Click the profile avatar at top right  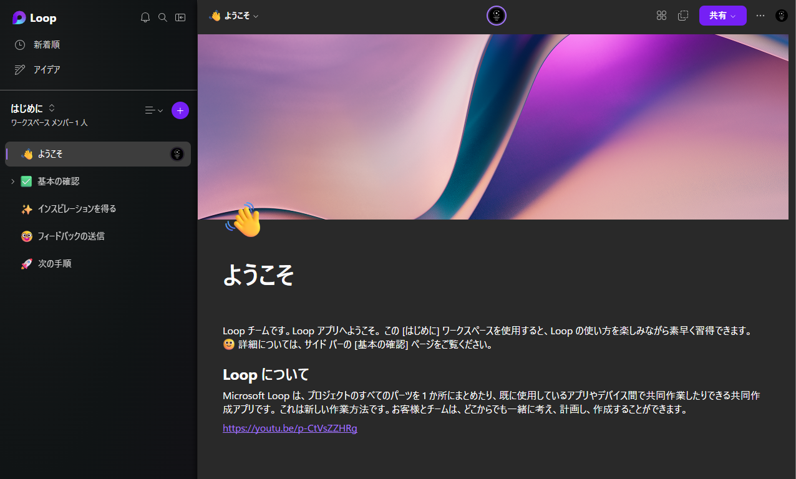pyautogui.click(x=782, y=16)
